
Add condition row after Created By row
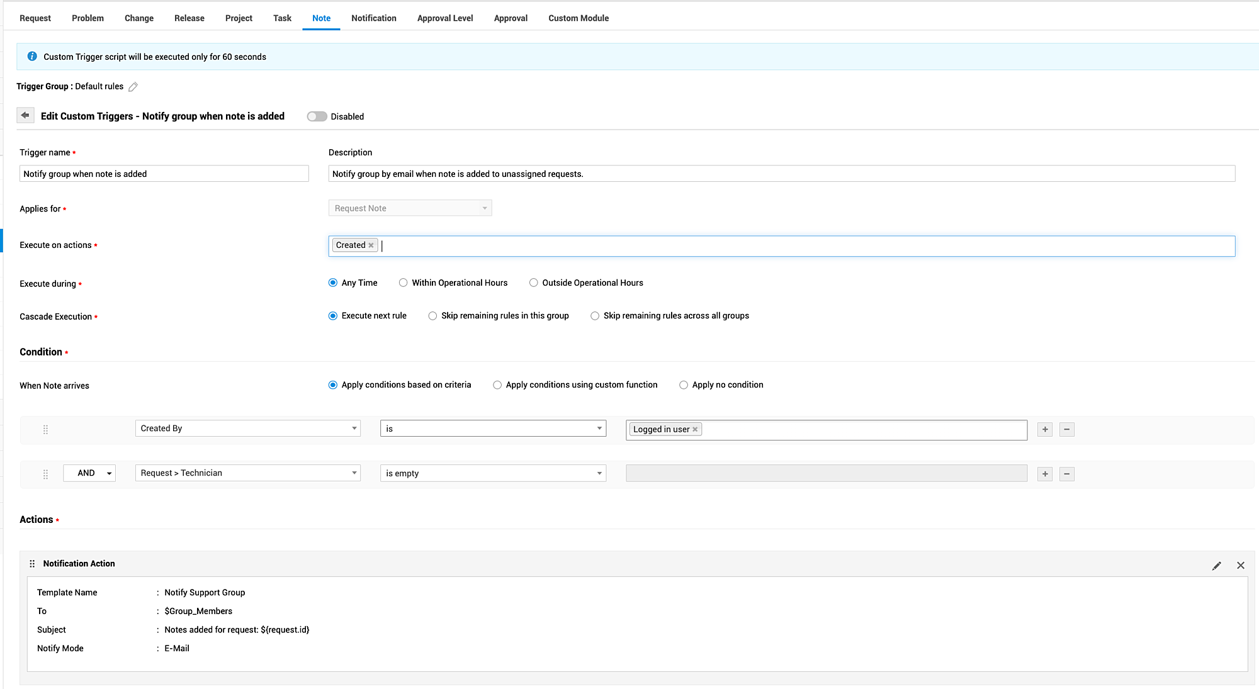pyautogui.click(x=1045, y=430)
